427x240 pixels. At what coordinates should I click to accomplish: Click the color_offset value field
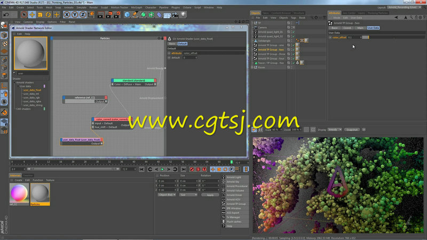tap(354, 37)
